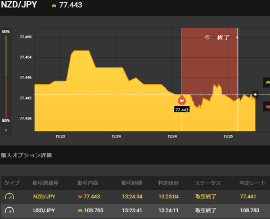Screen dimensions: 270x219
Task: Select the NZD/JPY asset cell in the table
Action: pos(44,197)
